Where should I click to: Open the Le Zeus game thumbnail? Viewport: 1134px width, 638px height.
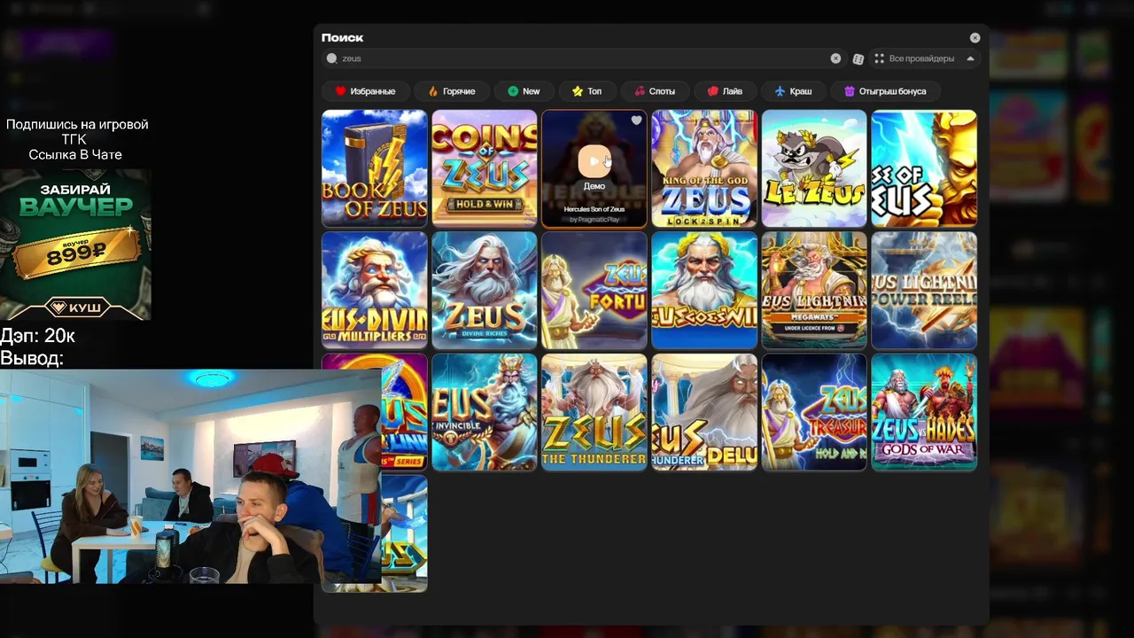tap(814, 168)
